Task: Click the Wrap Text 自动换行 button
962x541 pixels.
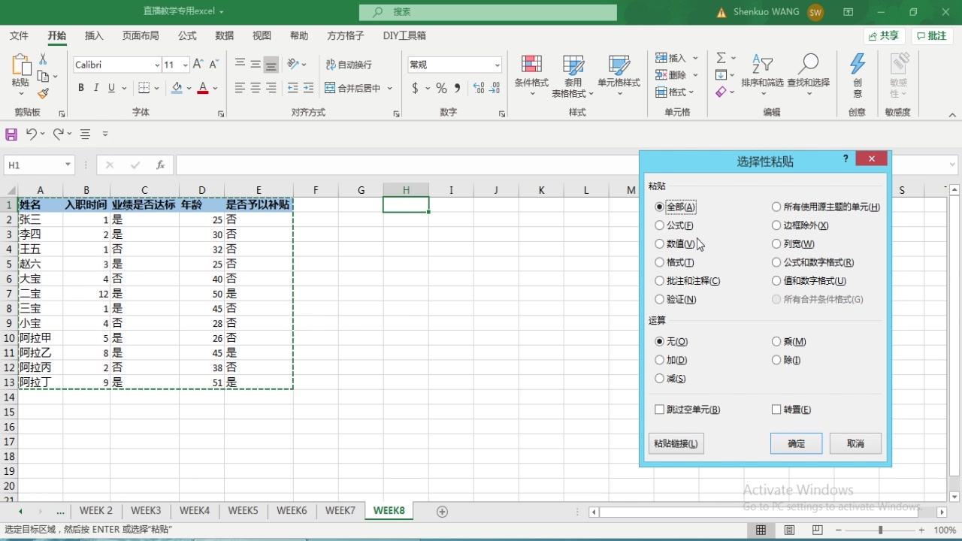Action: (349, 65)
